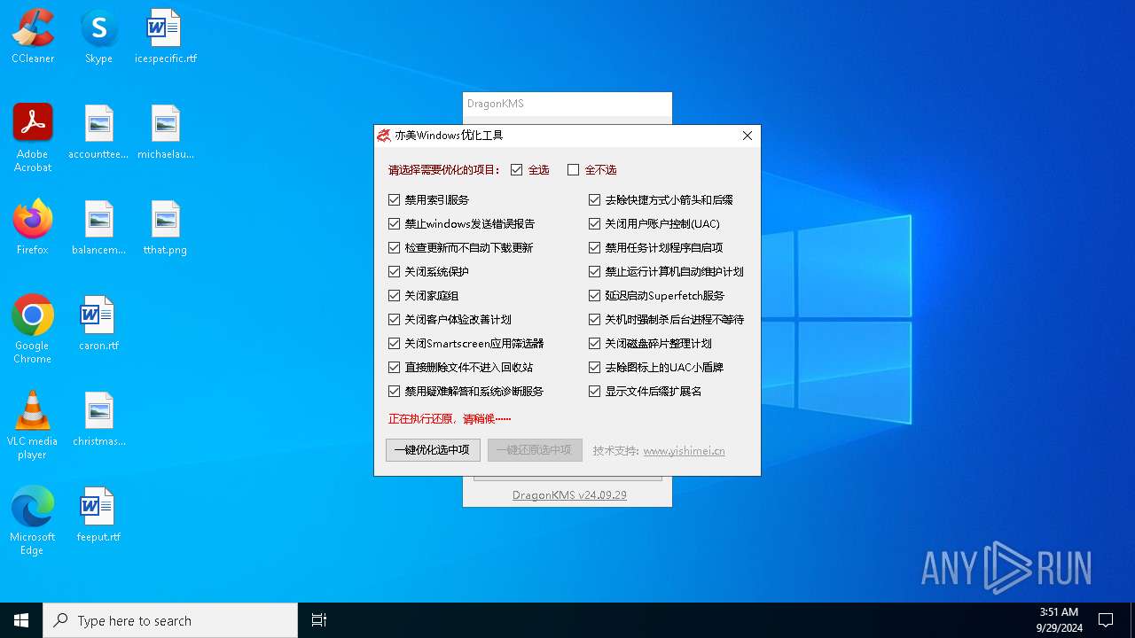Click the DragonKMS window title bar
This screenshot has height=638, width=1135.
click(567, 104)
